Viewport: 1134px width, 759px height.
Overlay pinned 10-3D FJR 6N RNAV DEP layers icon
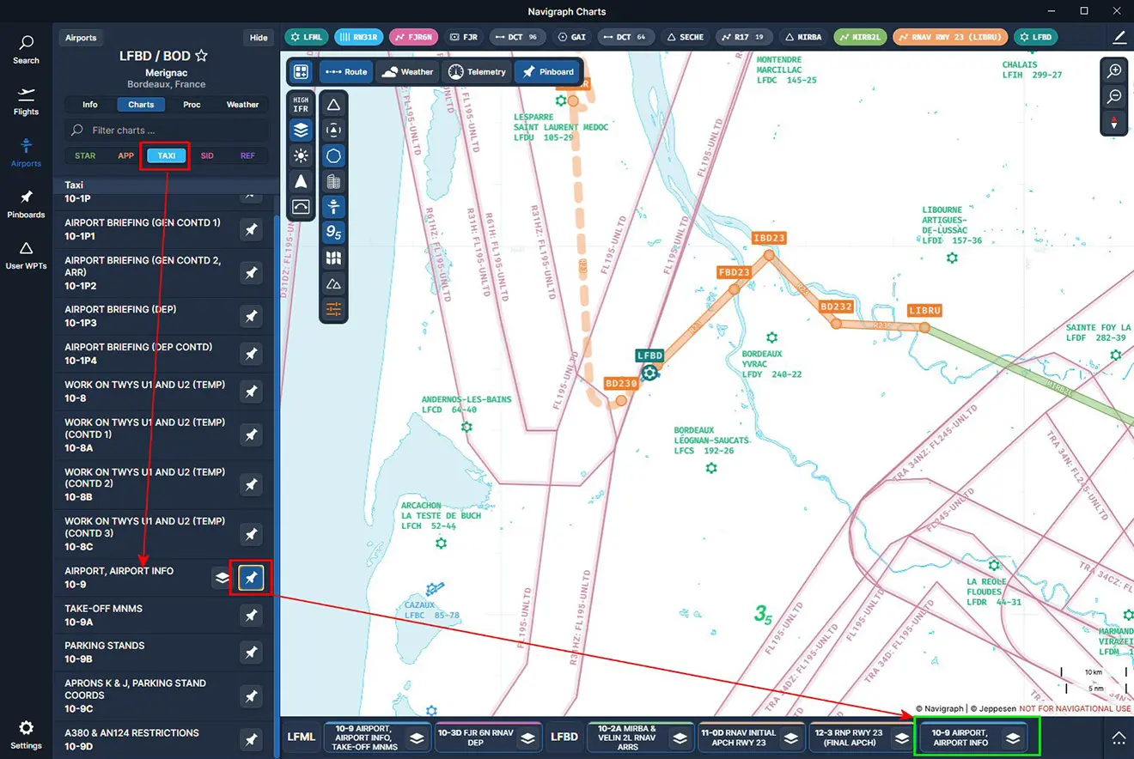click(527, 738)
